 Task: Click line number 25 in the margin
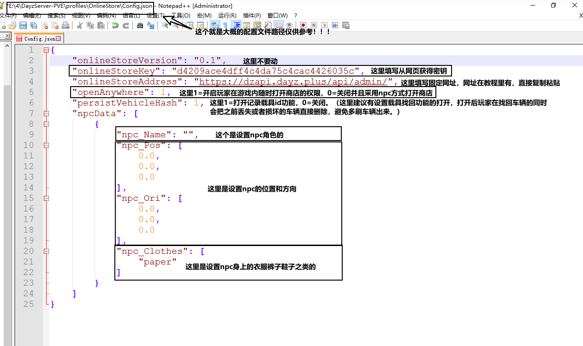coord(28,304)
